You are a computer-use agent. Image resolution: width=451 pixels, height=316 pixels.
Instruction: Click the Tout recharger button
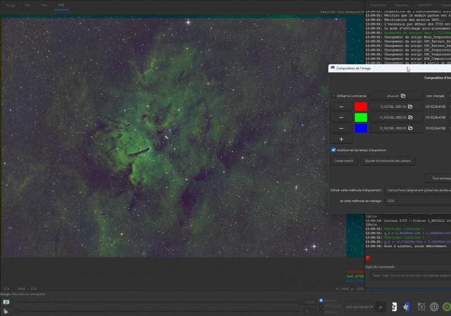(438, 178)
